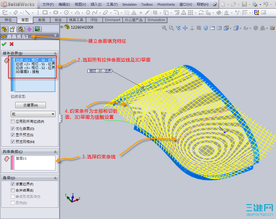Click the 3D view cube icon
Viewport: 276px width, 219px height.
206,28
